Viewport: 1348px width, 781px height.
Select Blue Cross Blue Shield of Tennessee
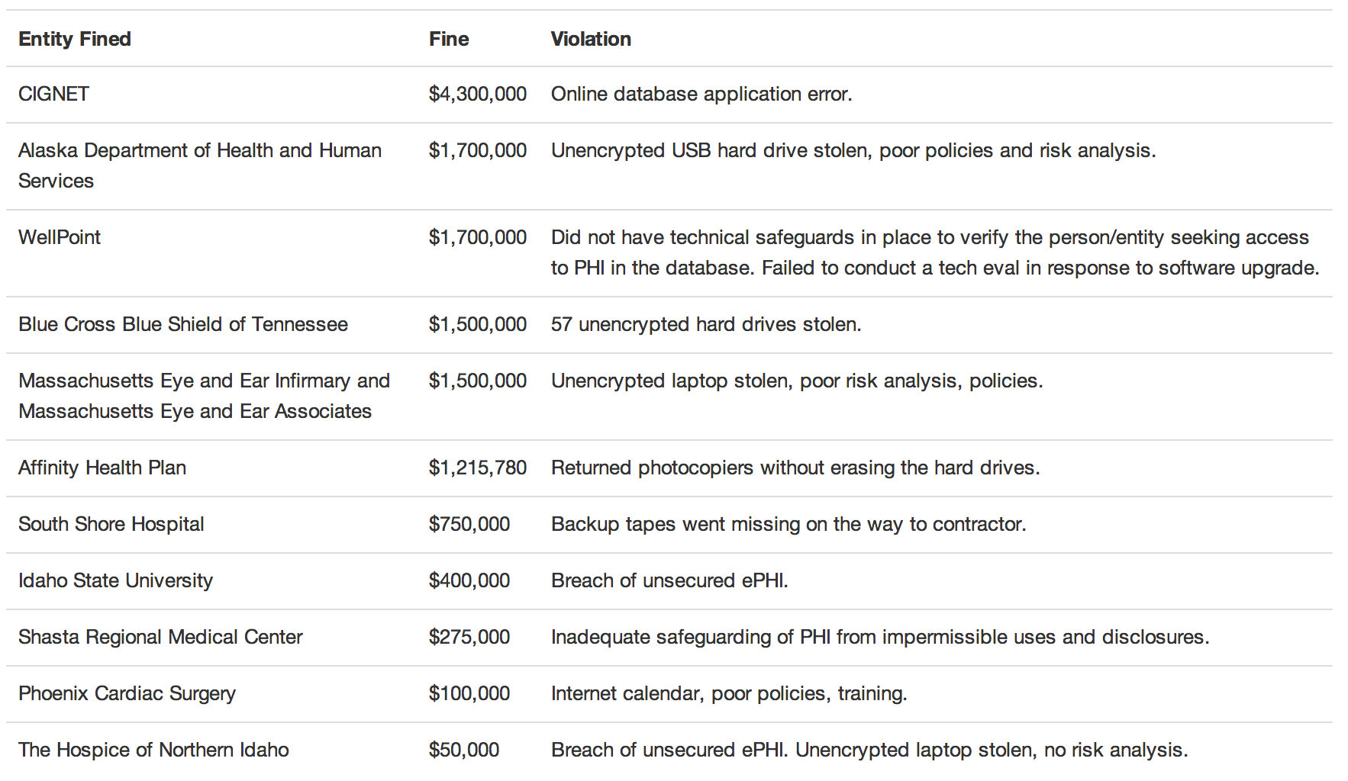coord(183,324)
